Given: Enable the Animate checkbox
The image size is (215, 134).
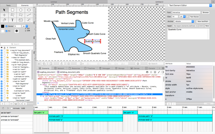Looking at the screenshot, I should click(x=12, y=108).
